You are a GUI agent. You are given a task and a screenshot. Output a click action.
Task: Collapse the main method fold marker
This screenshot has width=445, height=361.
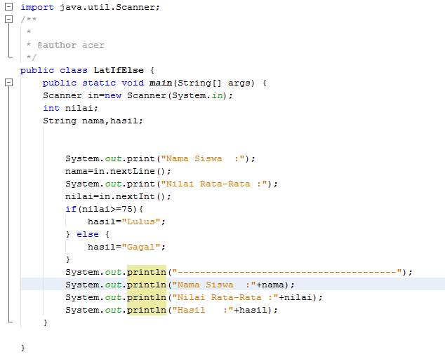click(9, 83)
